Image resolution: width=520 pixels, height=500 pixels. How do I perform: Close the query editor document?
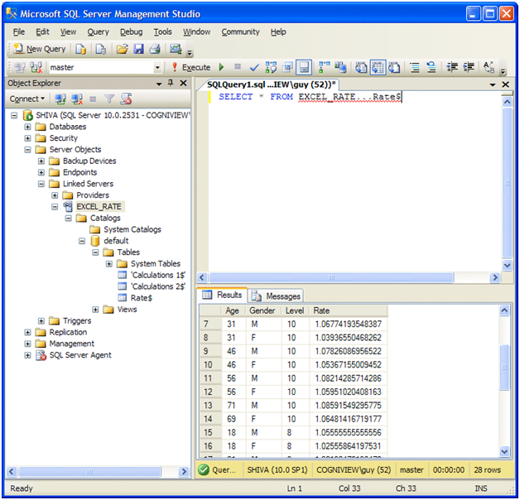505,84
